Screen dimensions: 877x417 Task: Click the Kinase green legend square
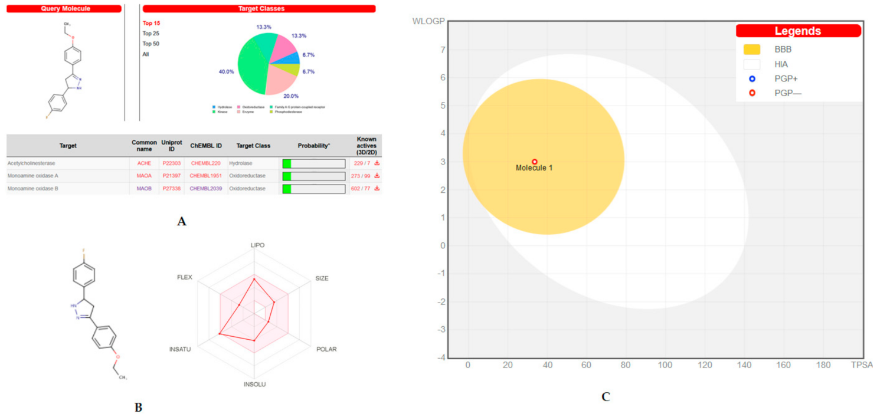point(214,111)
